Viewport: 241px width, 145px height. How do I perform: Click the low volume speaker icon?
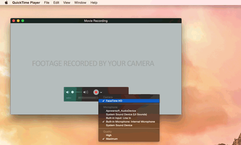[x=68, y=92]
